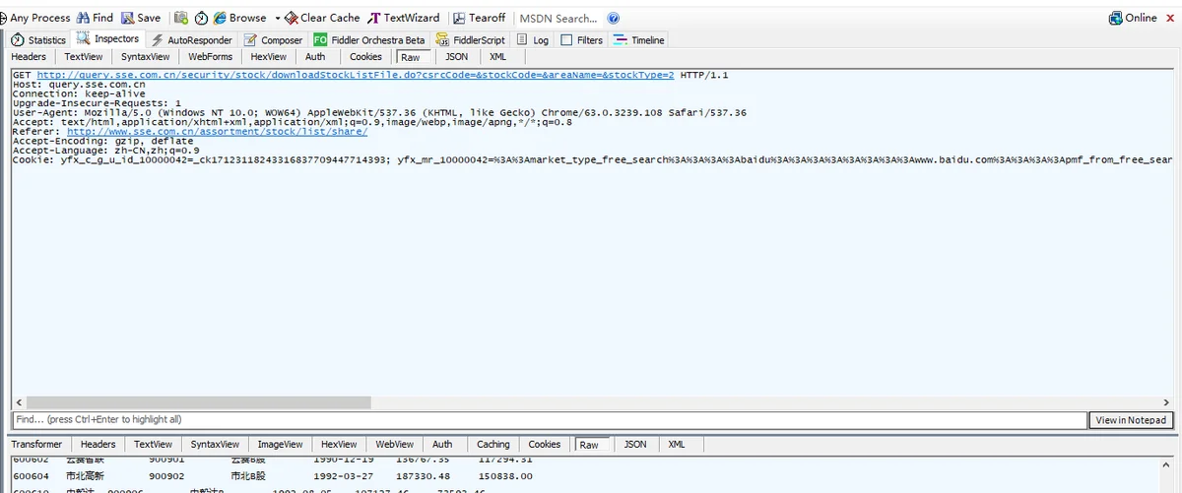
Task: Click the camera screenshot icon
Action: (x=180, y=18)
